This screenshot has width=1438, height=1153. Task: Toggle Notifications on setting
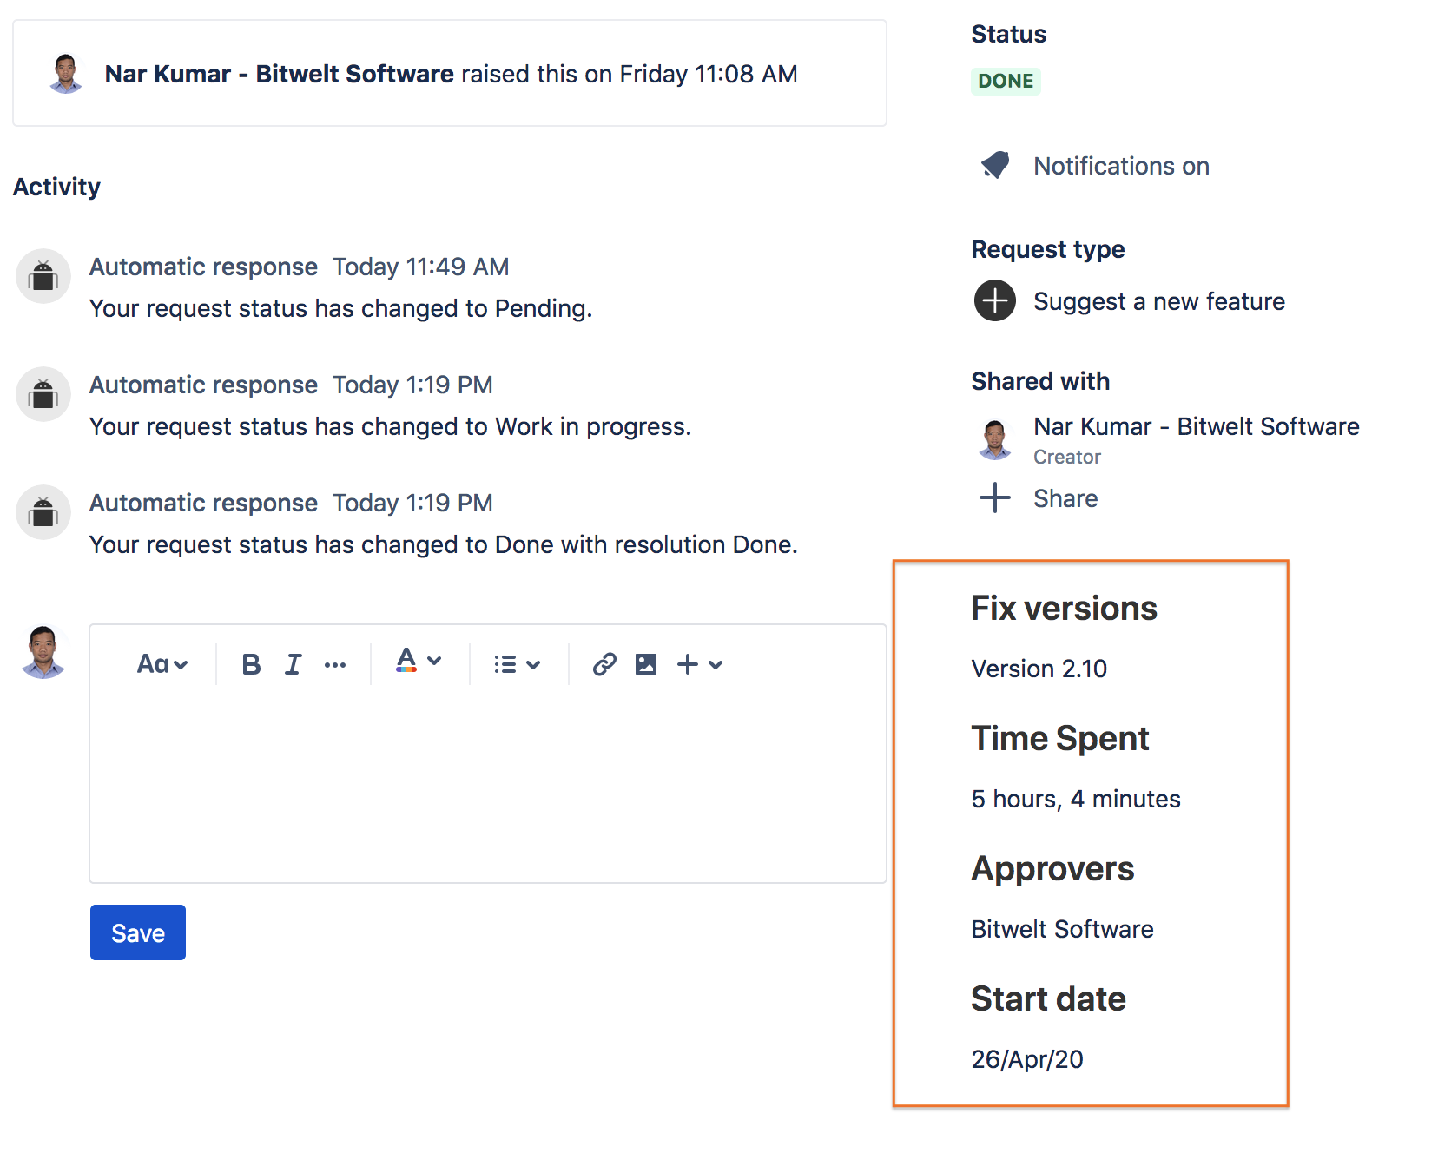[1120, 166]
